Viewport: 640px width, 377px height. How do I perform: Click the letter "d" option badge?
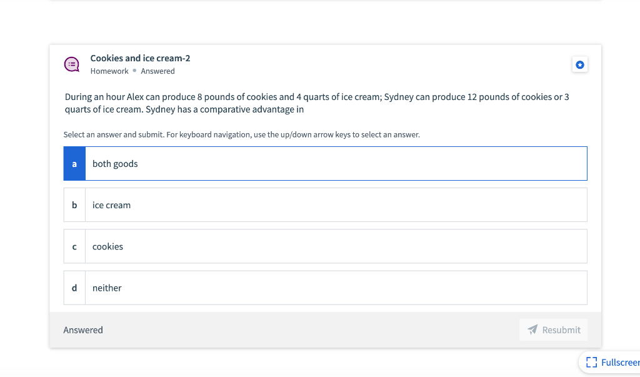tap(74, 288)
